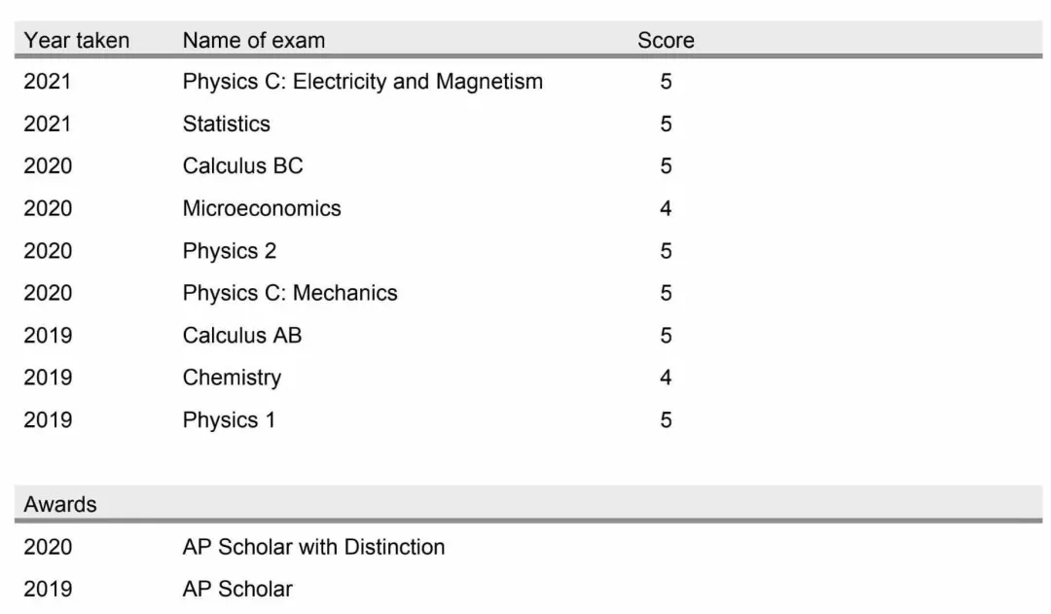Click the Awards section header

pyautogui.click(x=60, y=504)
